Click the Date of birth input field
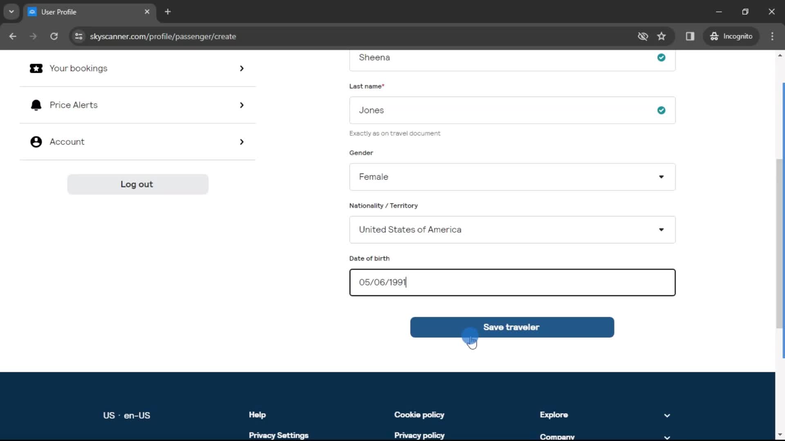Screen dimensions: 785x441 [x=512, y=282]
